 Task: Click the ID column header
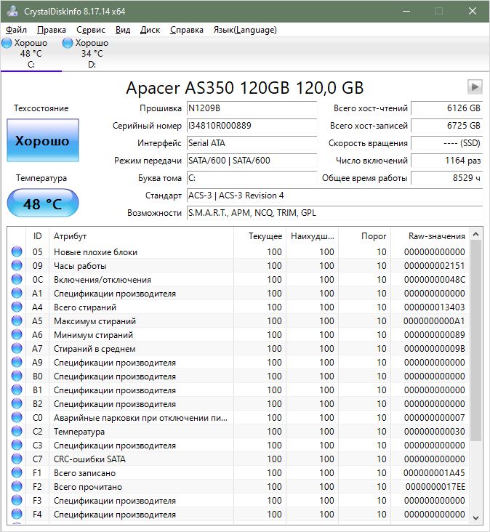[x=37, y=236]
